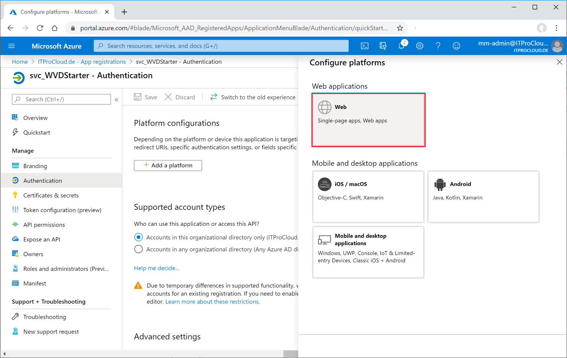Close the Configure platforms browser tab
Screen dimensions: 567x358
(x=107, y=12)
